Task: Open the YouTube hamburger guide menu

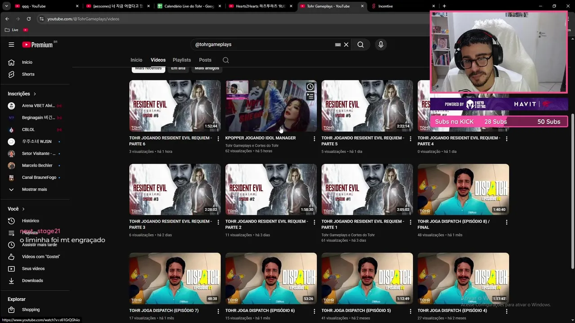Action: click(x=11, y=44)
